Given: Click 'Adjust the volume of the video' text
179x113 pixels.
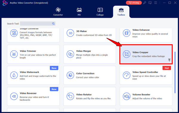Looking at the screenshot, I should (147, 98).
